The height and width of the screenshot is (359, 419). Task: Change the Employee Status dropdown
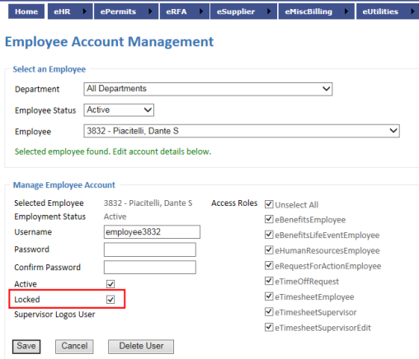(119, 110)
